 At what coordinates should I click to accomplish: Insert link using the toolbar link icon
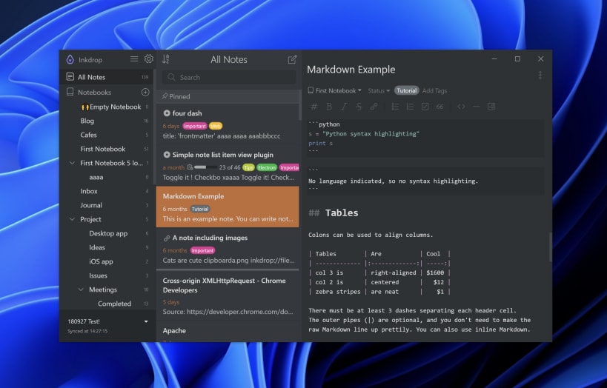pos(374,107)
